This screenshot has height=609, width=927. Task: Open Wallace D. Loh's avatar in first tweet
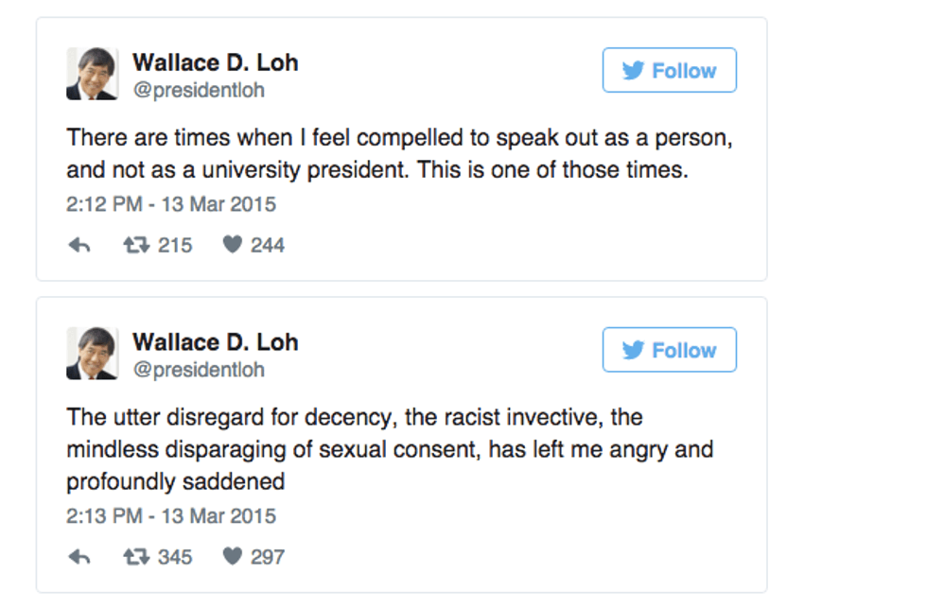pyautogui.click(x=93, y=74)
